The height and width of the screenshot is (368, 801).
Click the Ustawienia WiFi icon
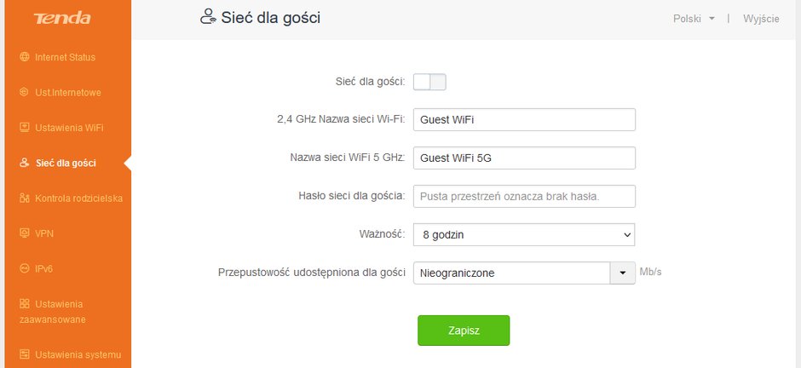click(24, 127)
